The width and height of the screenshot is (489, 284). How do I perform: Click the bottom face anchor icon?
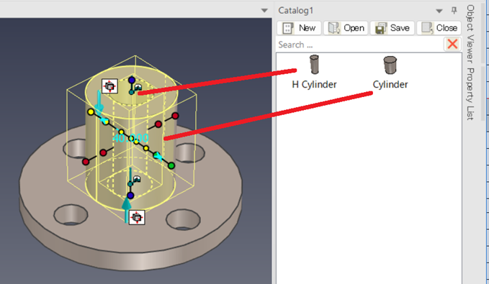pos(137,217)
